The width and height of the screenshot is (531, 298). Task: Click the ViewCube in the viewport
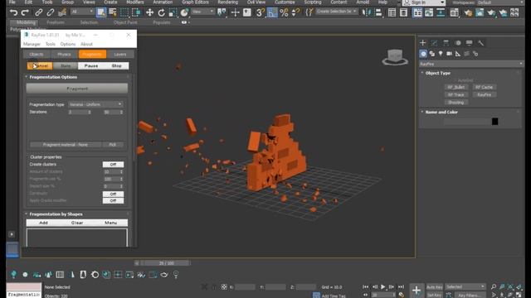point(395,57)
